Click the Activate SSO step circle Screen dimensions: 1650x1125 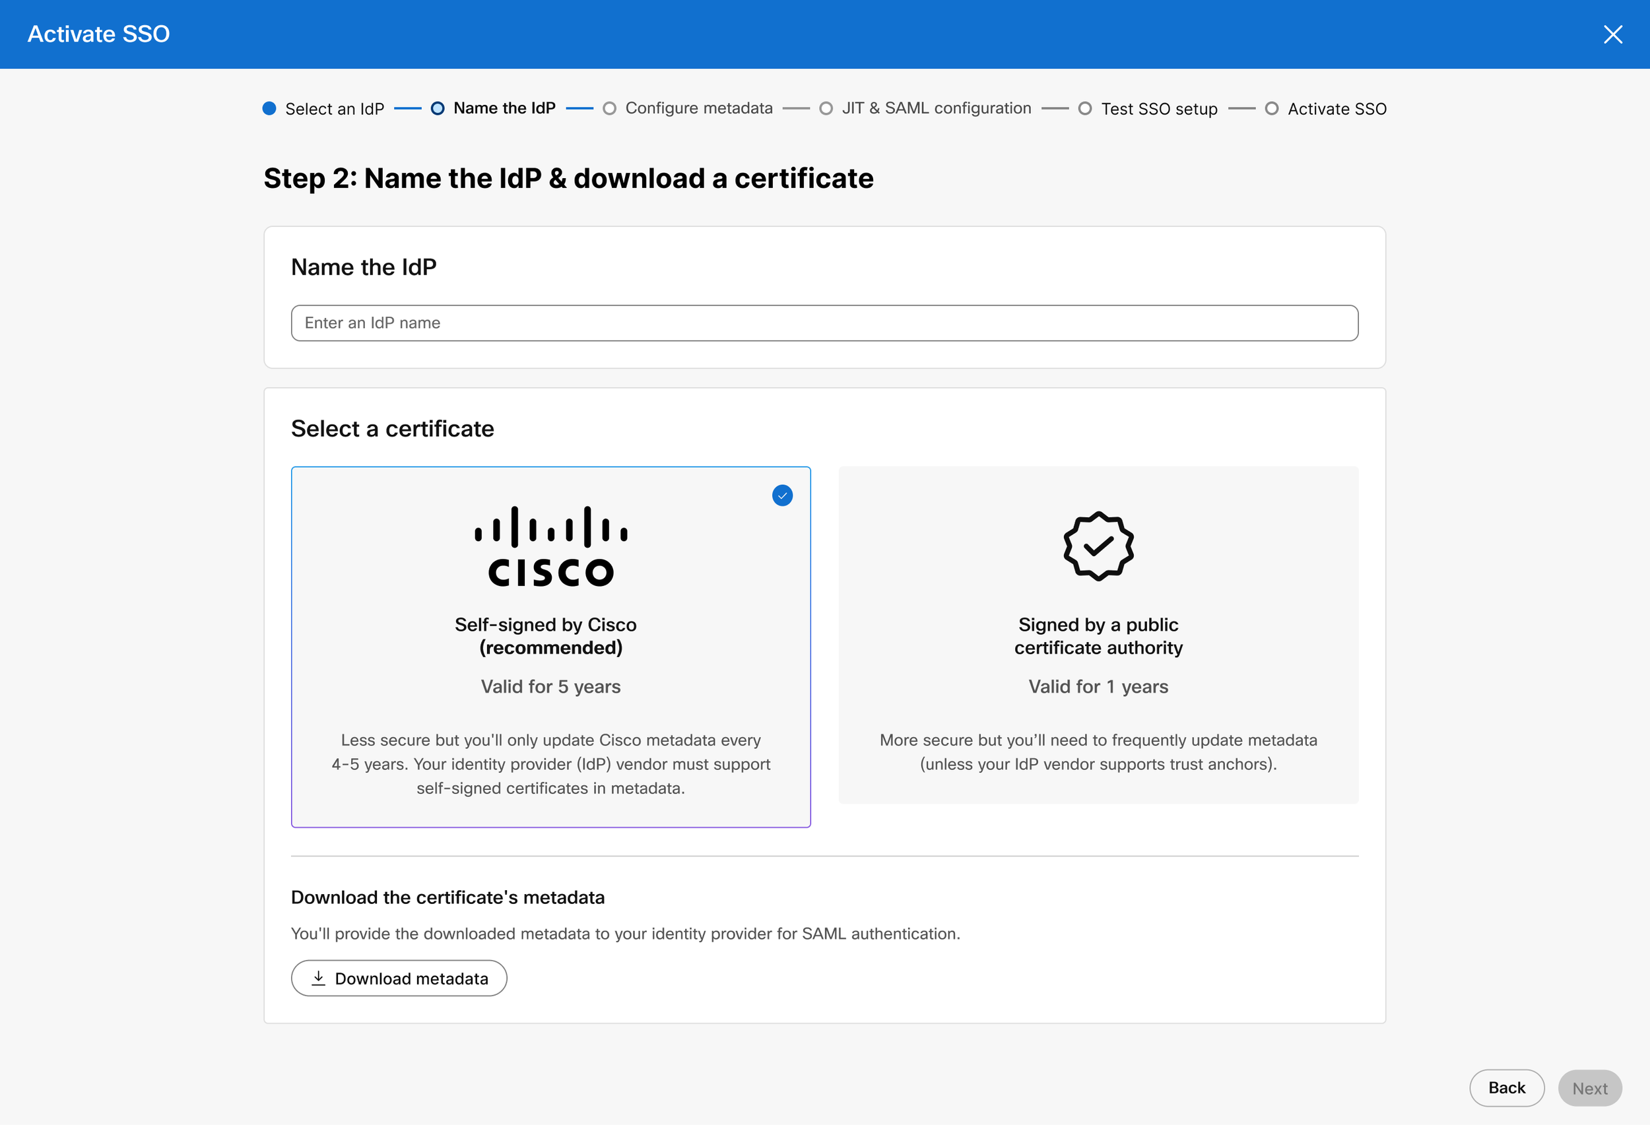point(1272,109)
